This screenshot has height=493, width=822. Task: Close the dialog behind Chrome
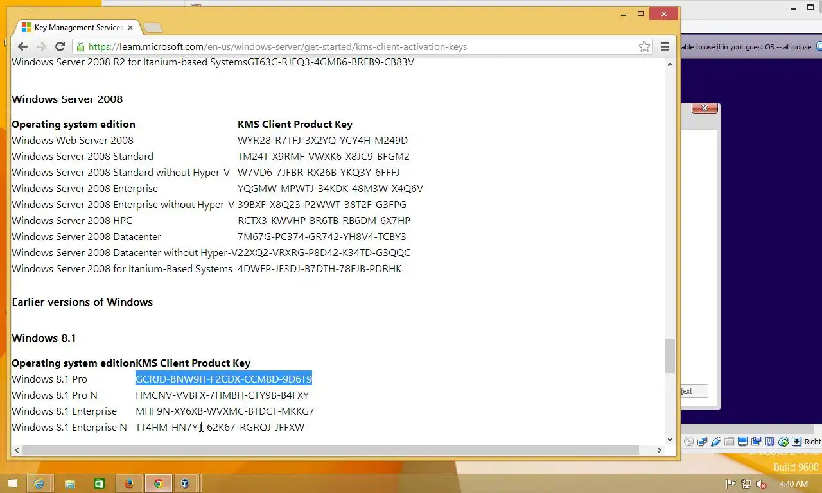coord(704,108)
